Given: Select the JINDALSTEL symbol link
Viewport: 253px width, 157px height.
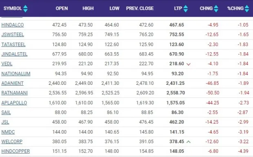Looking at the screenshot, I should 14,54.
